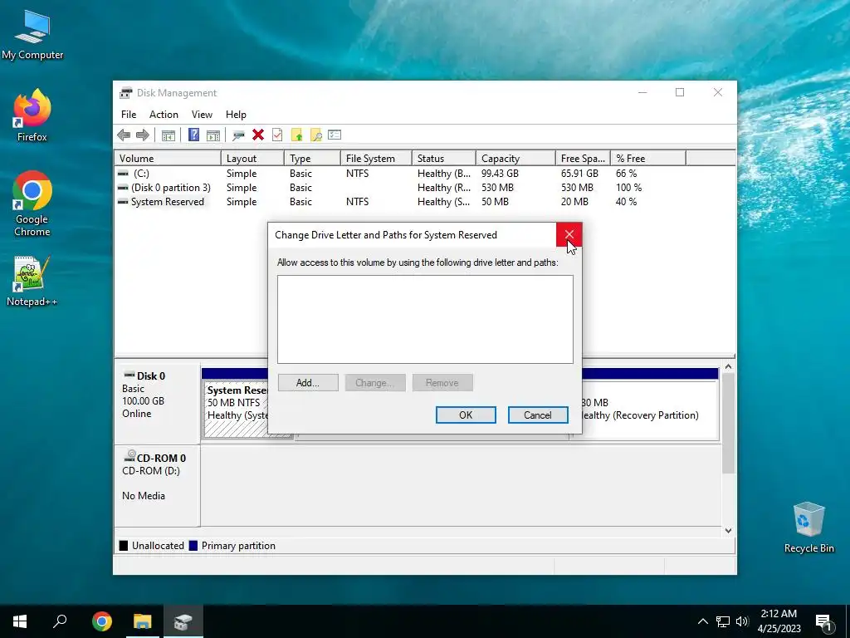The width and height of the screenshot is (850, 638).
Task: Open the notification center icon
Action: pos(823,622)
